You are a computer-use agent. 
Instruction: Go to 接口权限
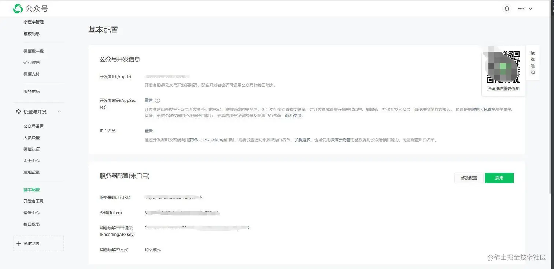pos(32,224)
